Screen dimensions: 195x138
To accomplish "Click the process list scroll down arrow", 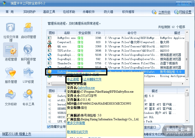I will point(187,79).
